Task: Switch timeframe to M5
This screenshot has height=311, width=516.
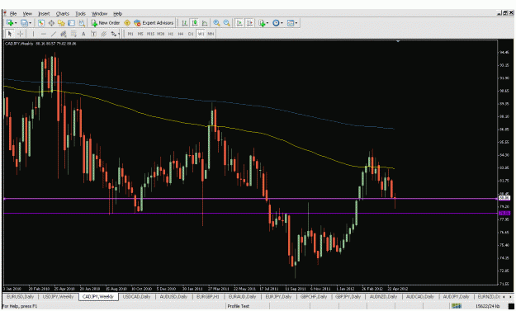Action: (140, 34)
